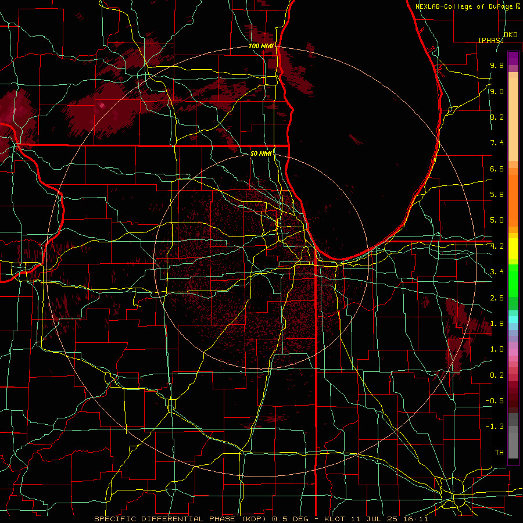The image size is (523, 523).
Task: Click the TH threshold label on the scale
Action: click(499, 453)
